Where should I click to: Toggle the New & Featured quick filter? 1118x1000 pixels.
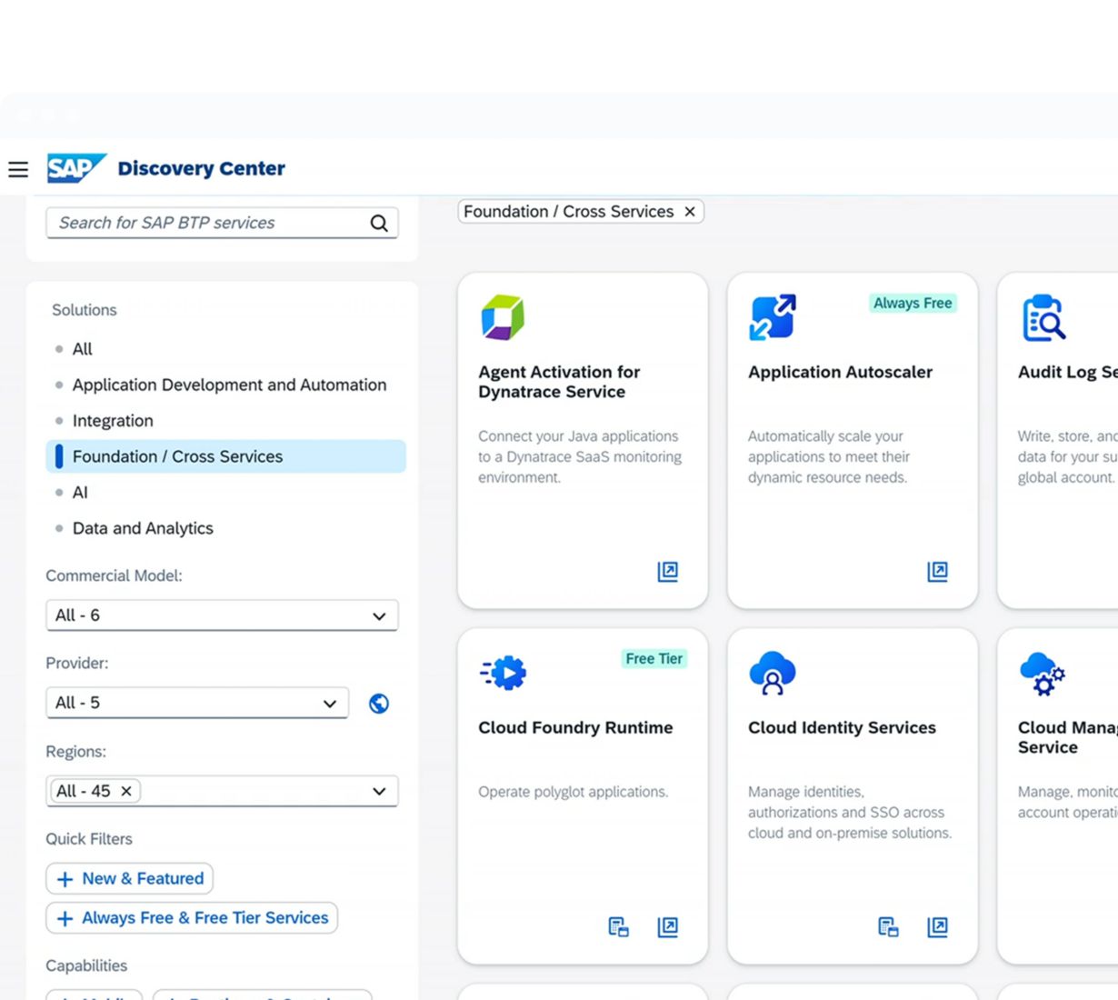(130, 879)
